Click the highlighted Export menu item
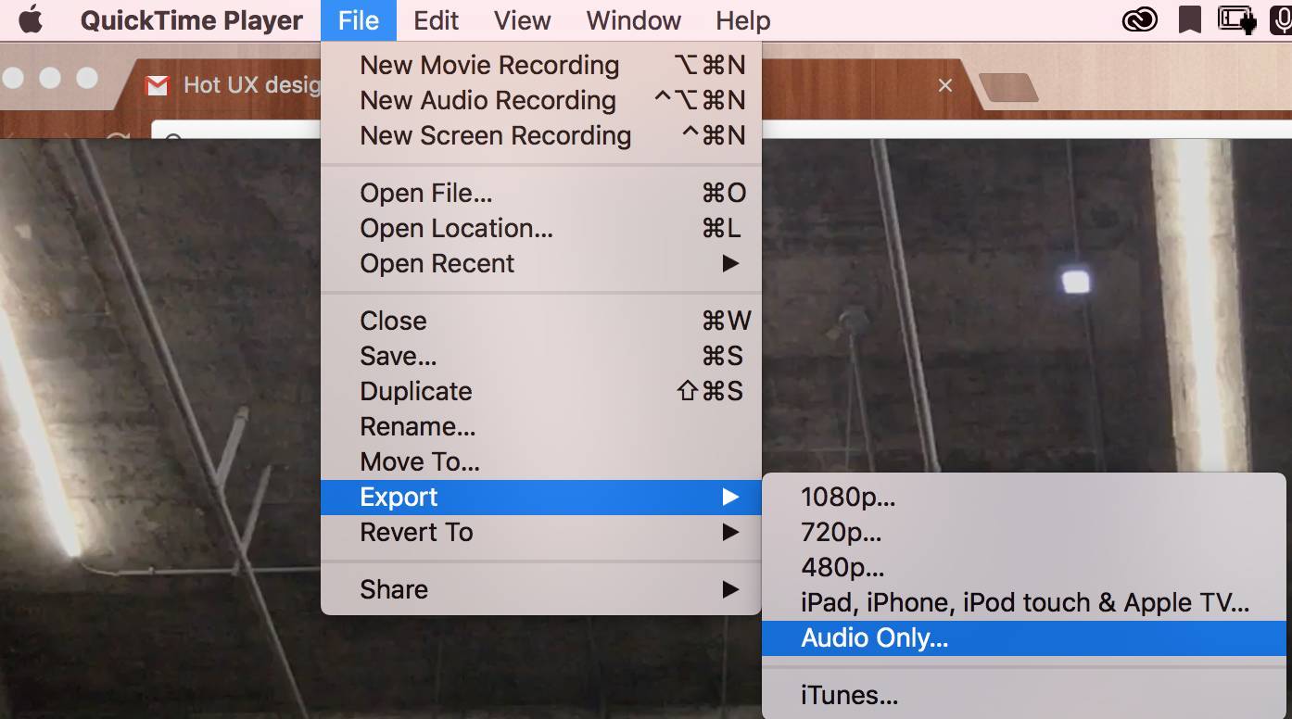The width and height of the screenshot is (1292, 719). pos(541,497)
